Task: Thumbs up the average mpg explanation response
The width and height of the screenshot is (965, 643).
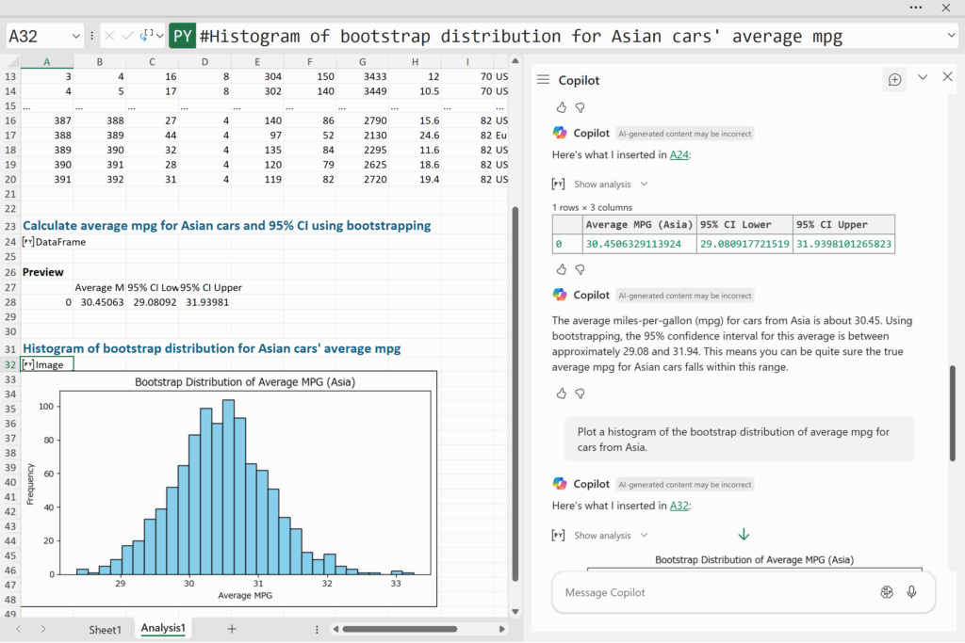Action: (x=562, y=393)
